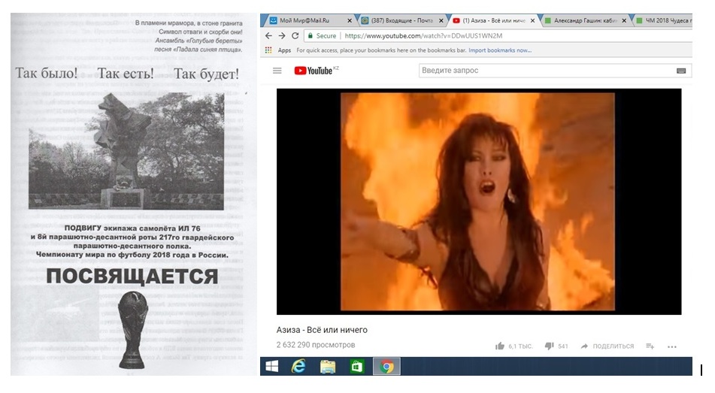
Task: Add video to playlist icon
Action: (x=650, y=346)
